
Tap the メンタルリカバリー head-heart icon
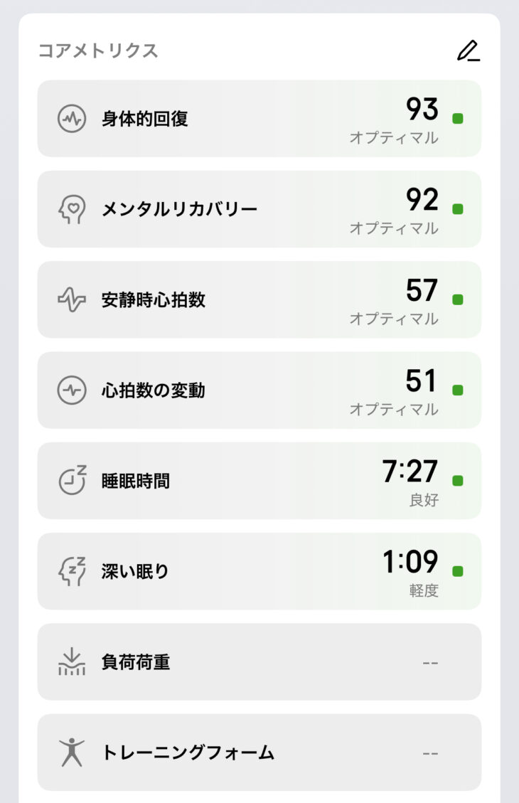pyautogui.click(x=72, y=209)
